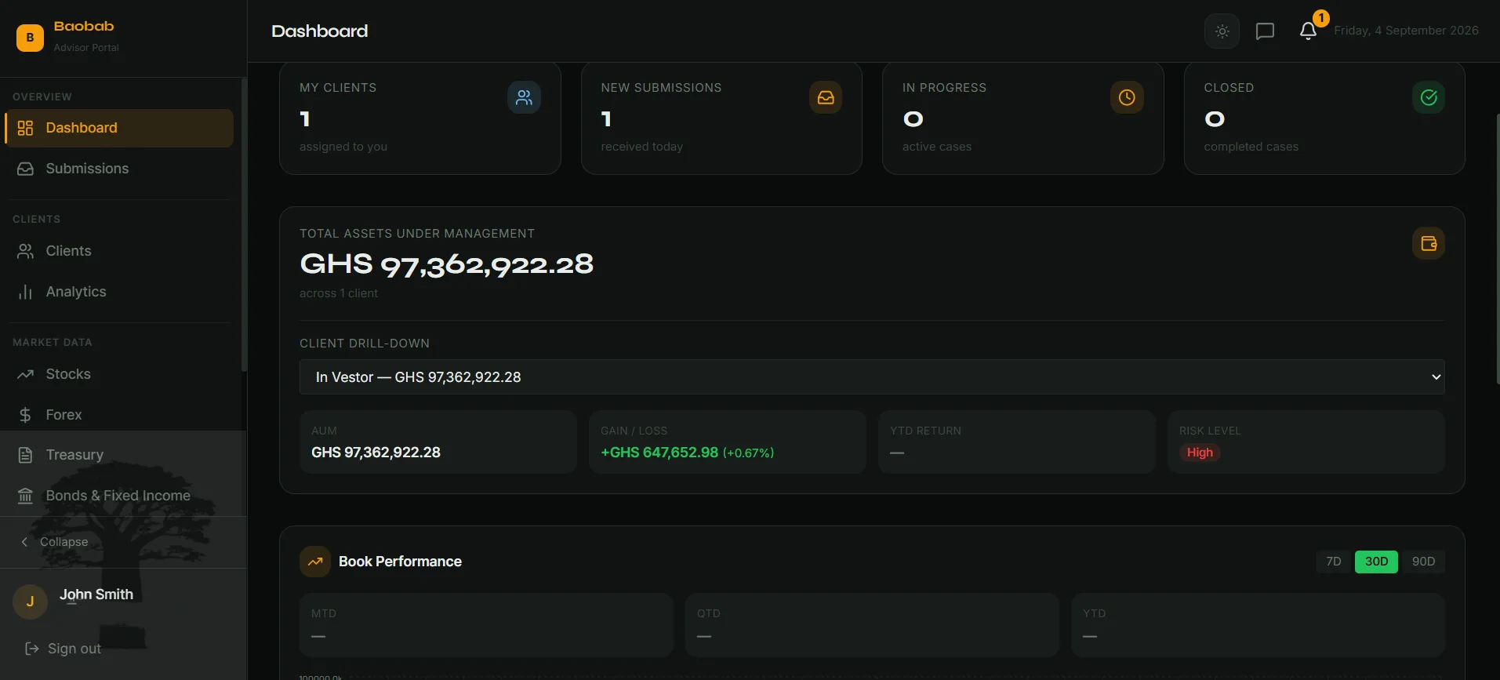Click the New Submissions inbox icon

click(x=826, y=97)
